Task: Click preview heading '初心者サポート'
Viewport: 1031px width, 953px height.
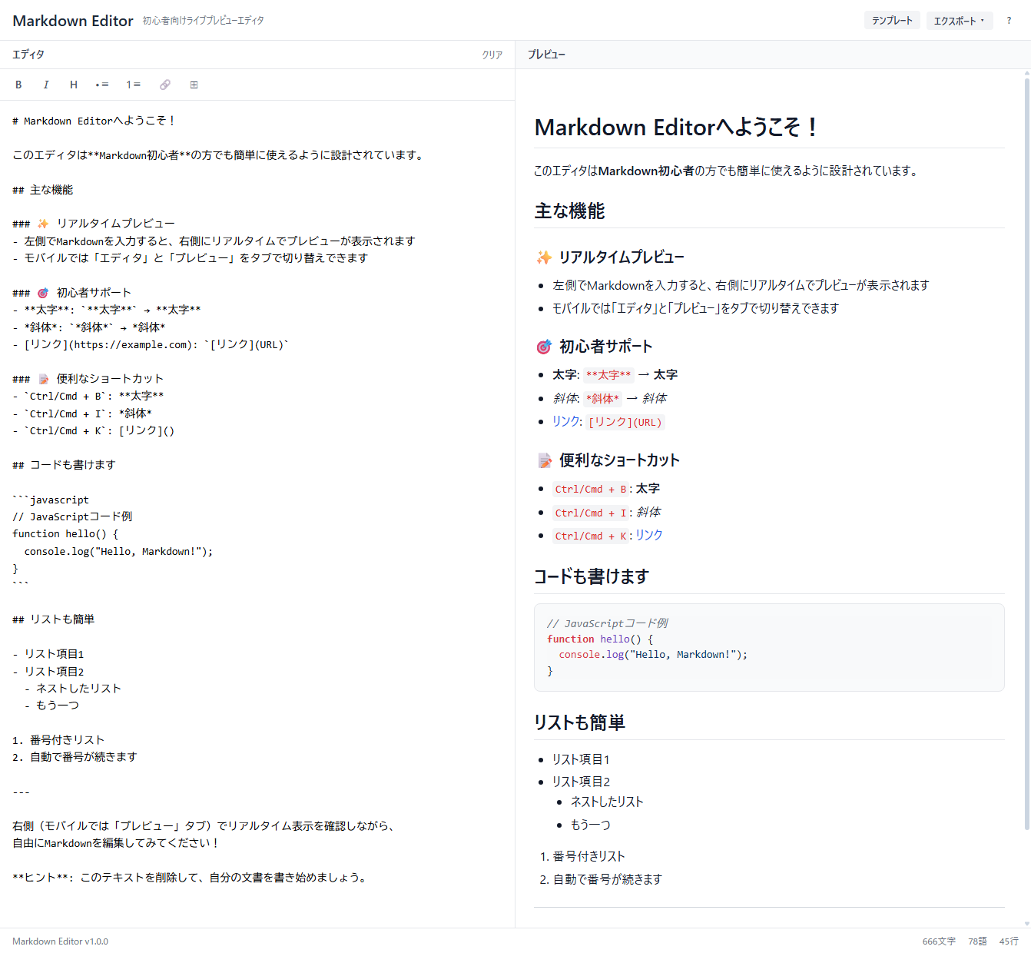Action: pyautogui.click(x=594, y=347)
